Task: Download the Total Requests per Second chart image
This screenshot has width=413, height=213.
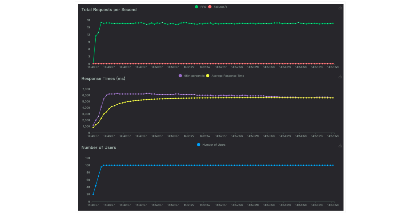Action: coord(340,8)
